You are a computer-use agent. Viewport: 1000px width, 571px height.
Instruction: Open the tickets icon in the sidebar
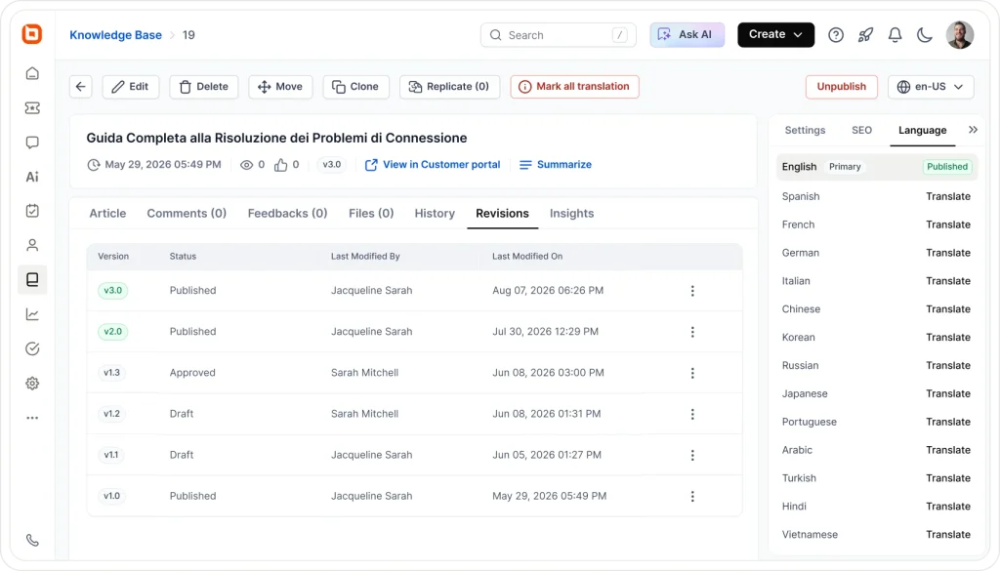click(x=32, y=108)
